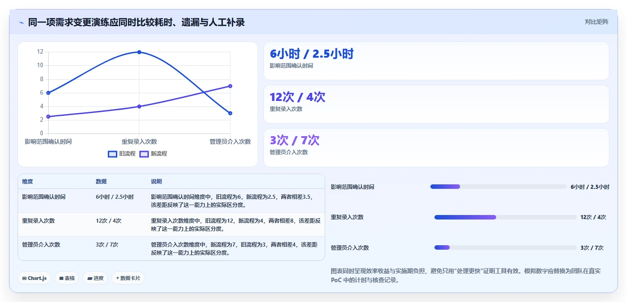The image size is (627, 302).
Task: Click the progress row label 影响范围确认时间
Action: click(x=352, y=187)
